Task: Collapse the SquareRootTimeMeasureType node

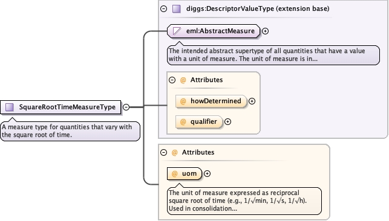Action: [126, 107]
